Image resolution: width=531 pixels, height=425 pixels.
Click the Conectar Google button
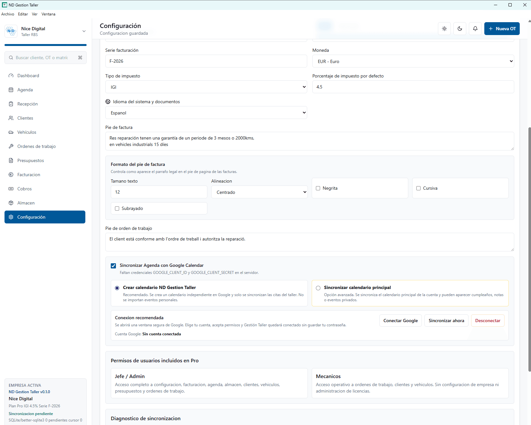pyautogui.click(x=401, y=321)
